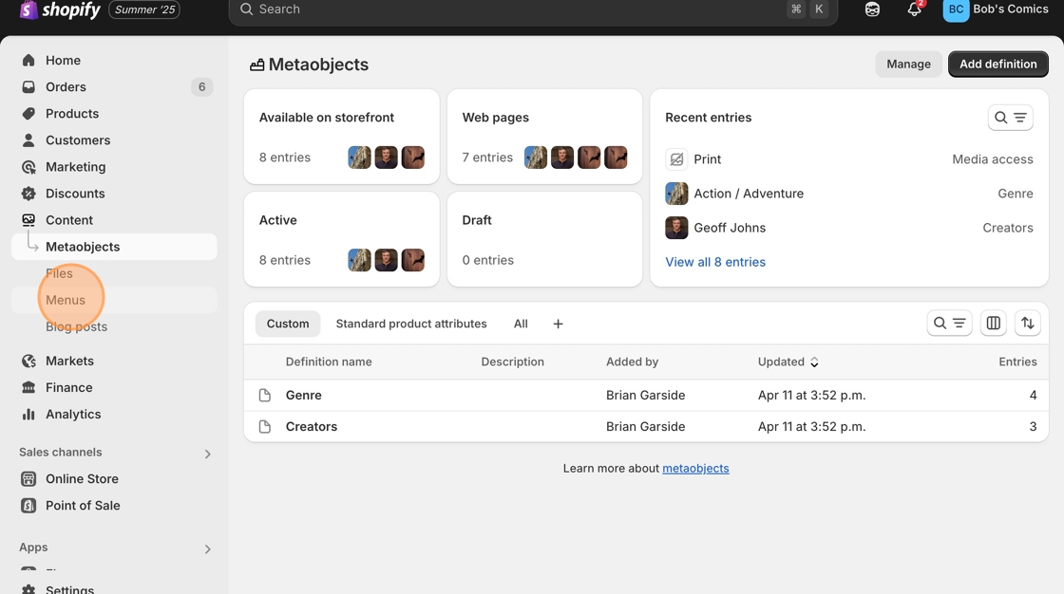Click the search input field
Screen dimensions: 1064x594
click(513, 9)
